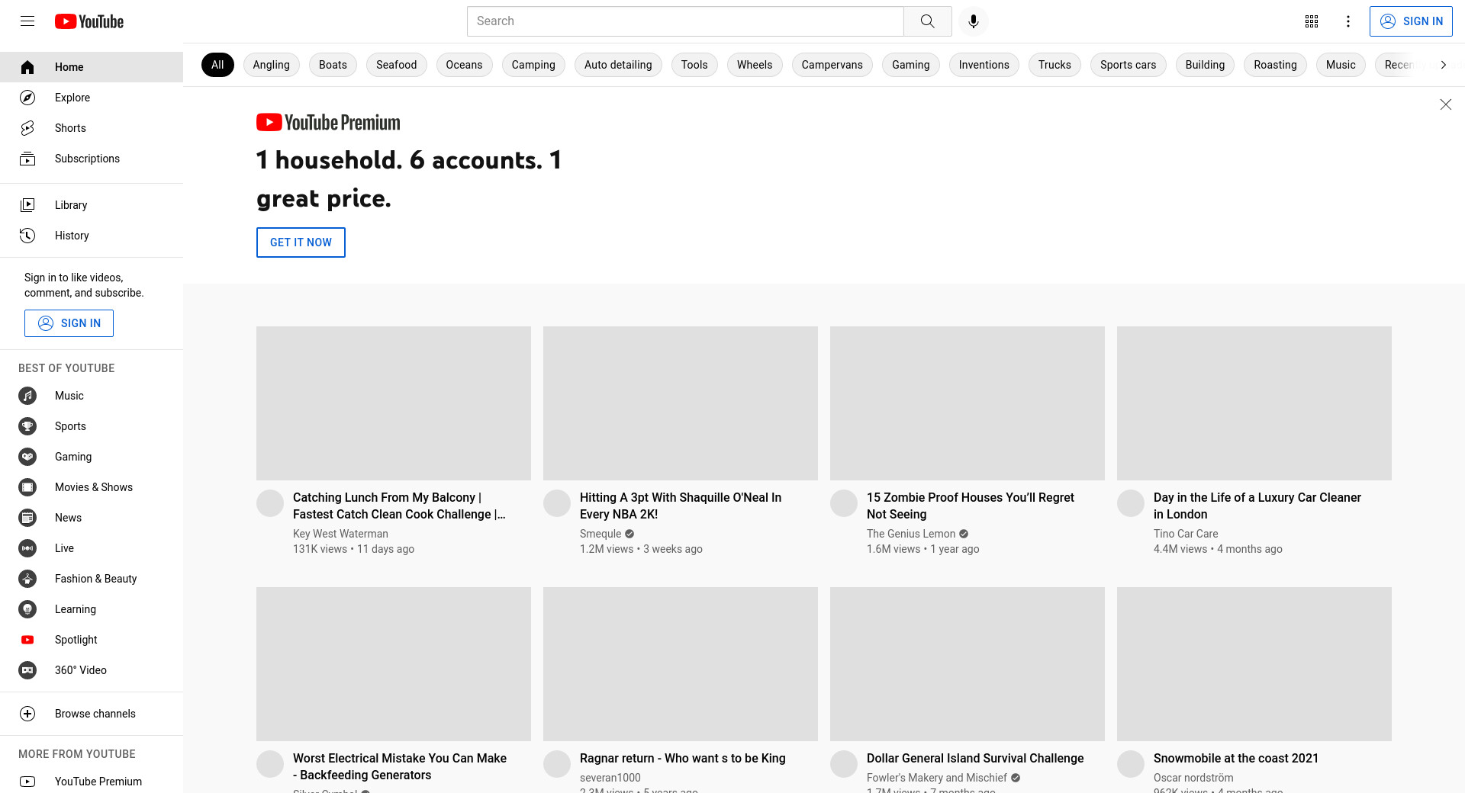The height and width of the screenshot is (793, 1465).
Task: Open Explore from the sidebar
Action: pyautogui.click(x=92, y=98)
